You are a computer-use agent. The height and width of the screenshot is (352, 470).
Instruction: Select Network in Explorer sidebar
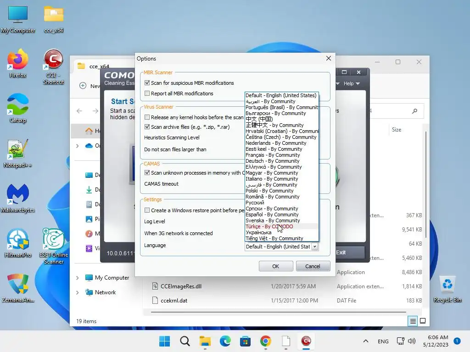[105, 292]
